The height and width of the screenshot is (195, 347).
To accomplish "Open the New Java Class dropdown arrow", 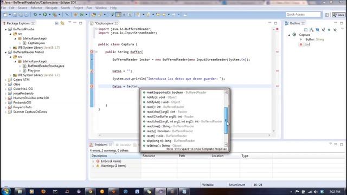I will click(x=86, y=15).
